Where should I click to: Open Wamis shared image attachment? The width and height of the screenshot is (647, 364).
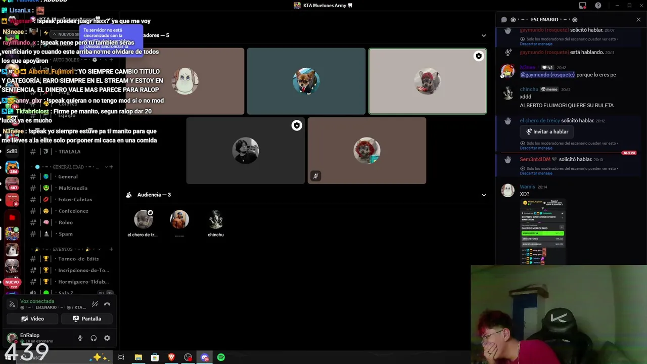pos(543,232)
